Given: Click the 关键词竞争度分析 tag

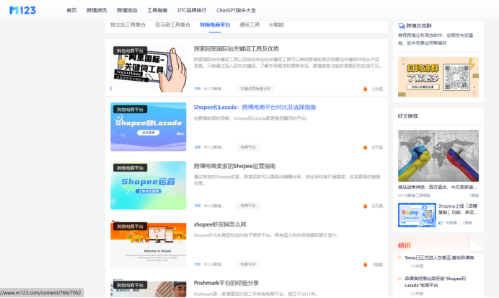Looking at the screenshot, I should coord(255,89).
